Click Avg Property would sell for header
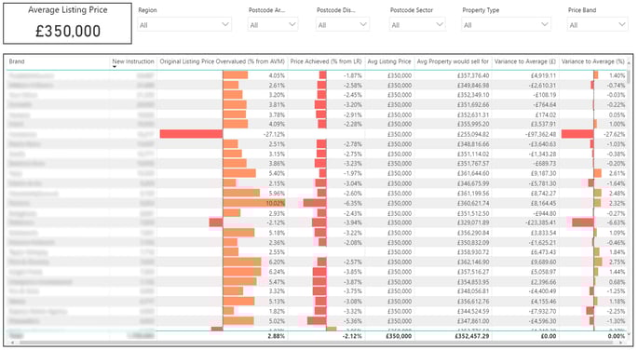Viewport: 638px width, 350px height. tap(453, 61)
